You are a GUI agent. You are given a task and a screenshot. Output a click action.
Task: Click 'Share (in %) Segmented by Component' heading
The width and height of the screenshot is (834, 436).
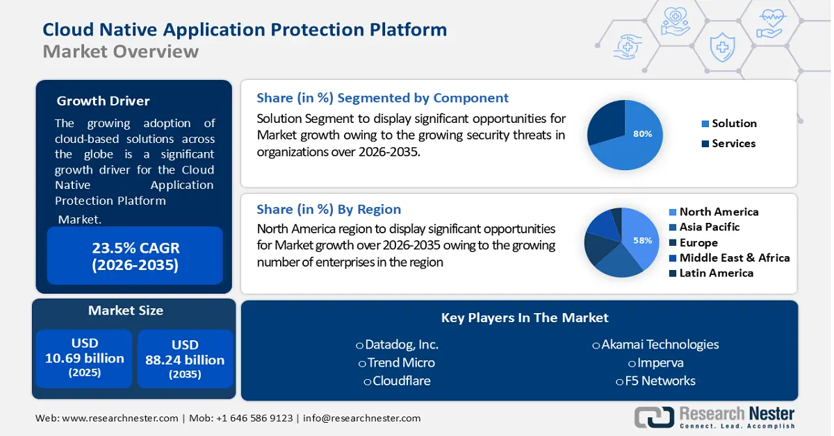(382, 98)
